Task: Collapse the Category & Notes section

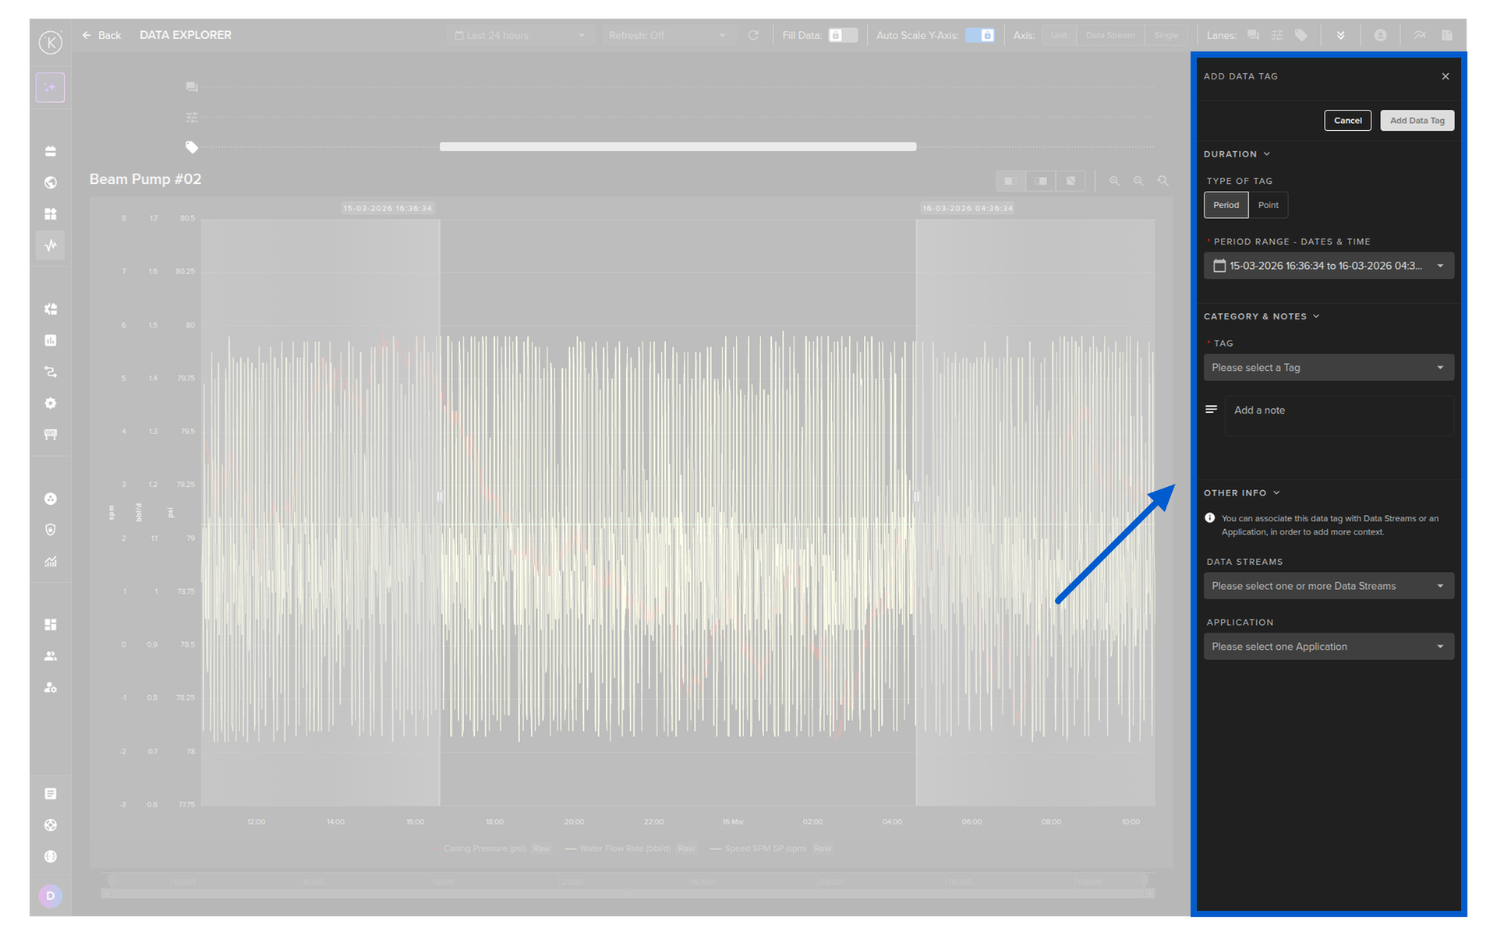Action: pos(1262,316)
